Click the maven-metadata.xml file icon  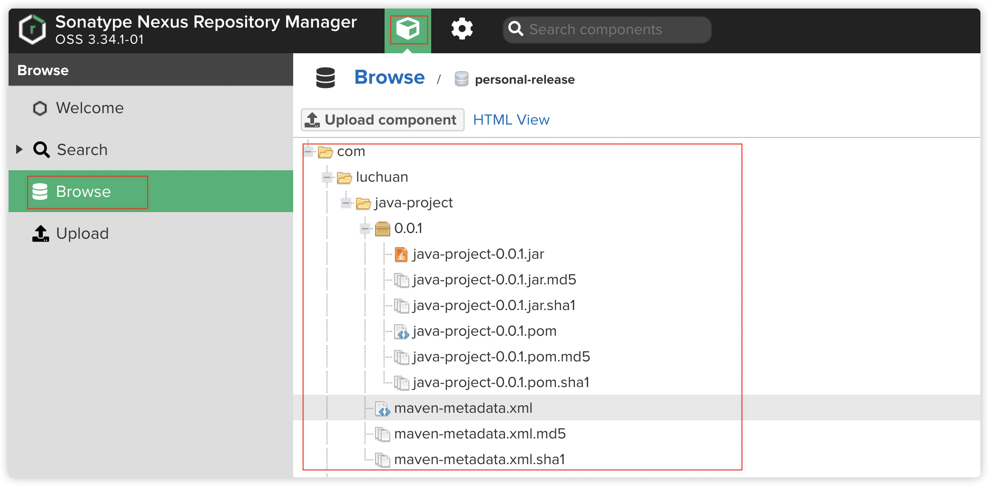[383, 408]
